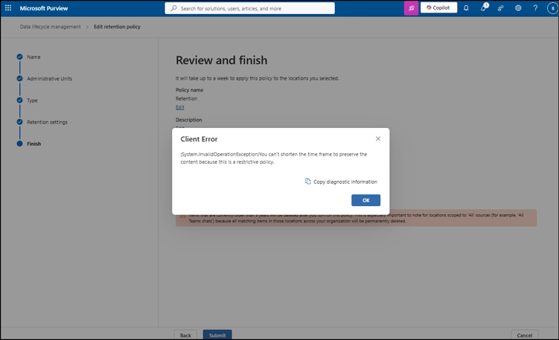Focus the top search box

249,8
